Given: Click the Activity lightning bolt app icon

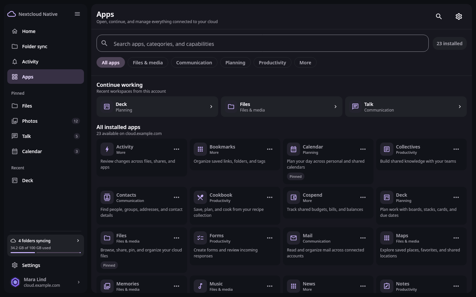Looking at the screenshot, I should click(x=107, y=149).
